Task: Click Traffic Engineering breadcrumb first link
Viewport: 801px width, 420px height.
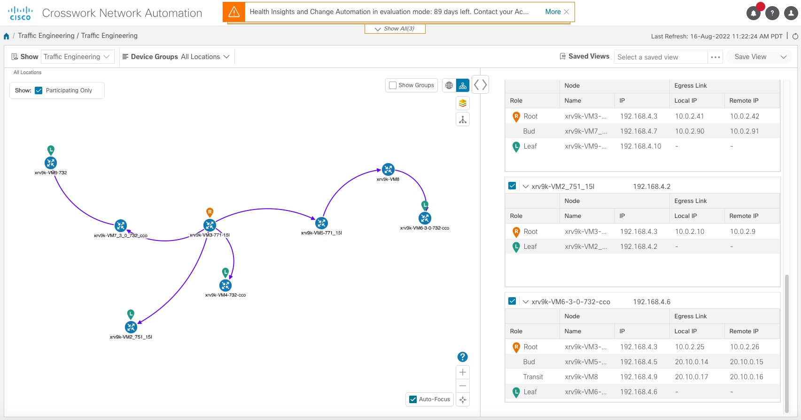Action: (x=46, y=36)
